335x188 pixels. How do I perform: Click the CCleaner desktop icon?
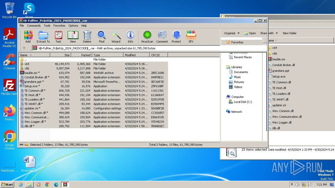click(x=9, y=62)
